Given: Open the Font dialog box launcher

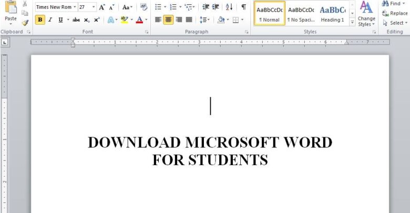Looking at the screenshot, I should tap(147, 32).
